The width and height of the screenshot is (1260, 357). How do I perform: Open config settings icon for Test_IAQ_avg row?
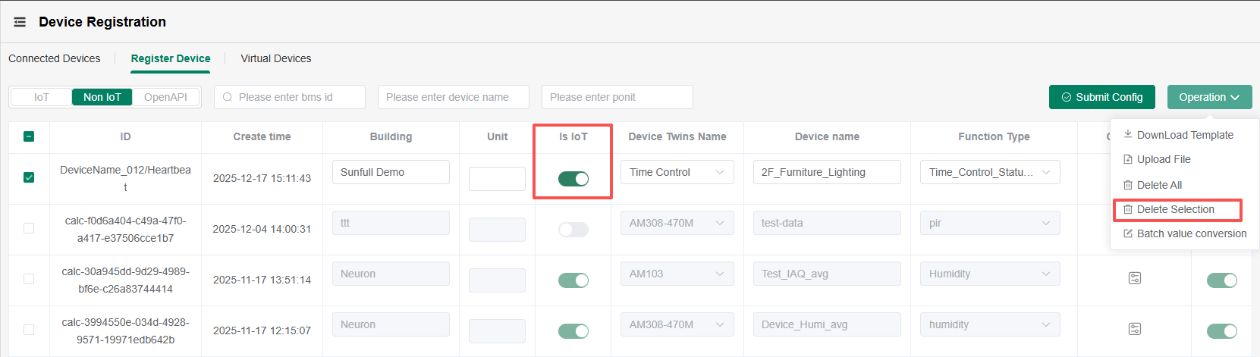click(1135, 278)
